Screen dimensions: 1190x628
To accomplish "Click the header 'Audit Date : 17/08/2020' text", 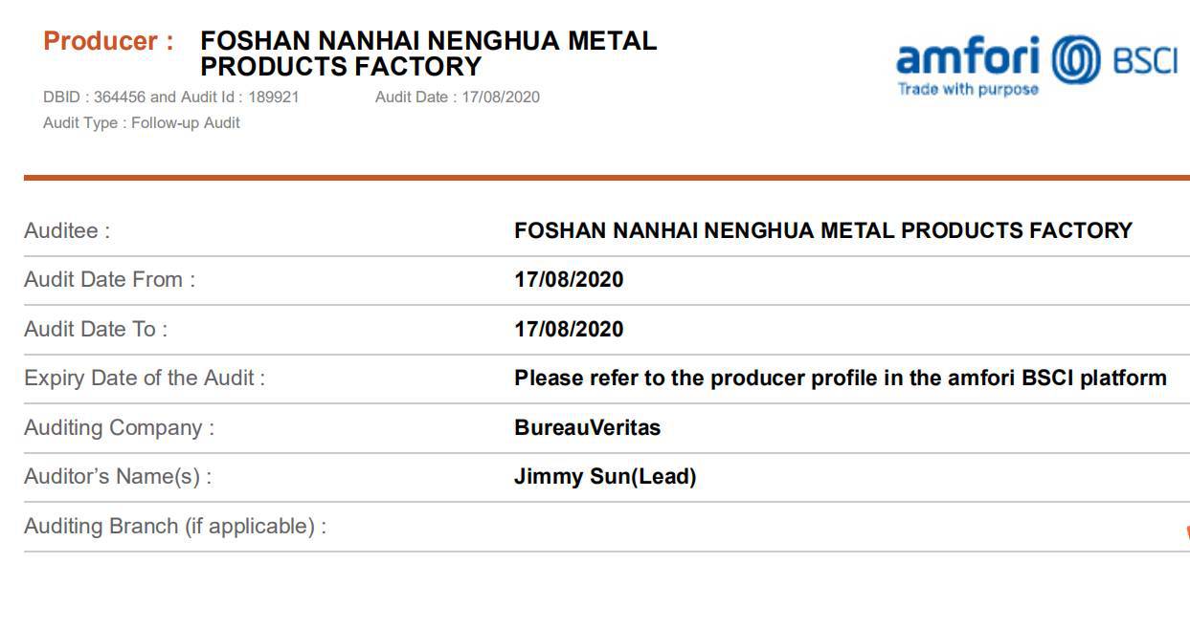I will 457,97.
